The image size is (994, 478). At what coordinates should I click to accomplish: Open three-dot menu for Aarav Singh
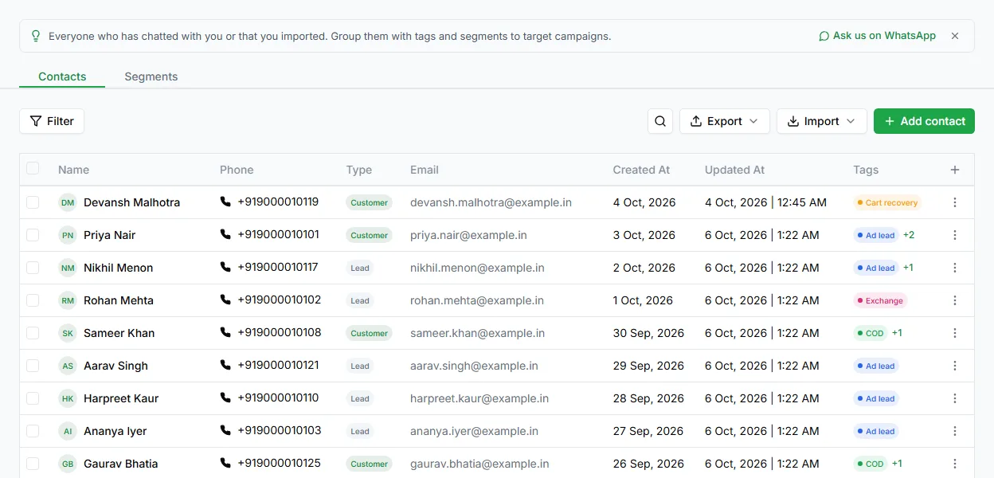pos(955,366)
